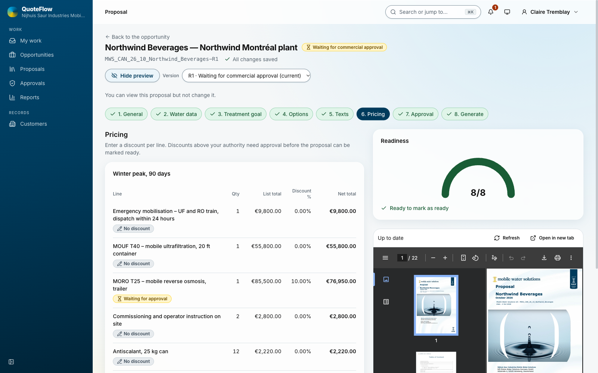This screenshot has width=598, height=373.
Task: Show the PDF thumbnails view
Action: 386,279
